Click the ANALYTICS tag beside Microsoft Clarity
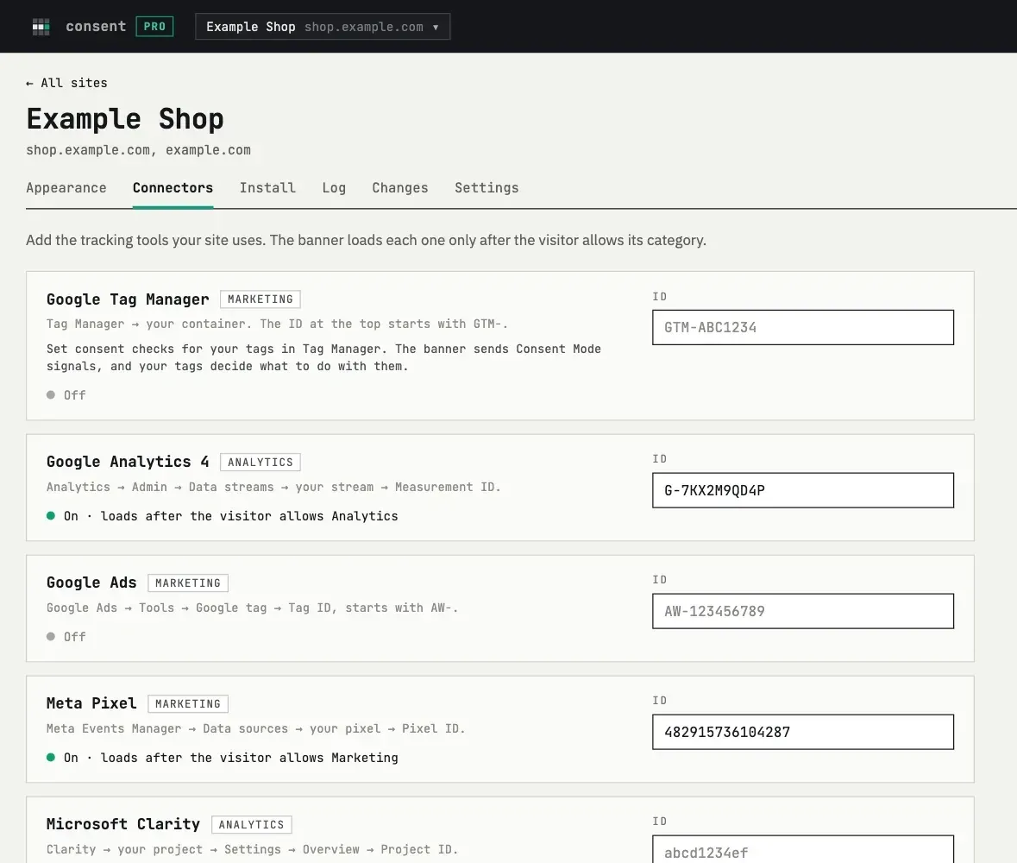 click(x=252, y=824)
